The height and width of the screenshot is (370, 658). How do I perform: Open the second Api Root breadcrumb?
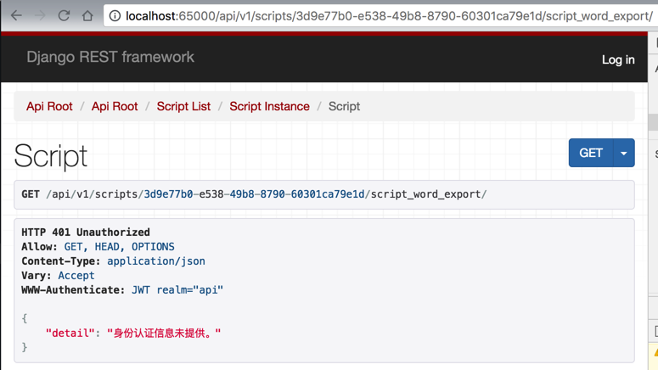coord(115,106)
